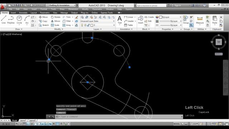Screen dimensions: 229x129
Task: Click the Create block tool
Action: click(x=149, y=17)
